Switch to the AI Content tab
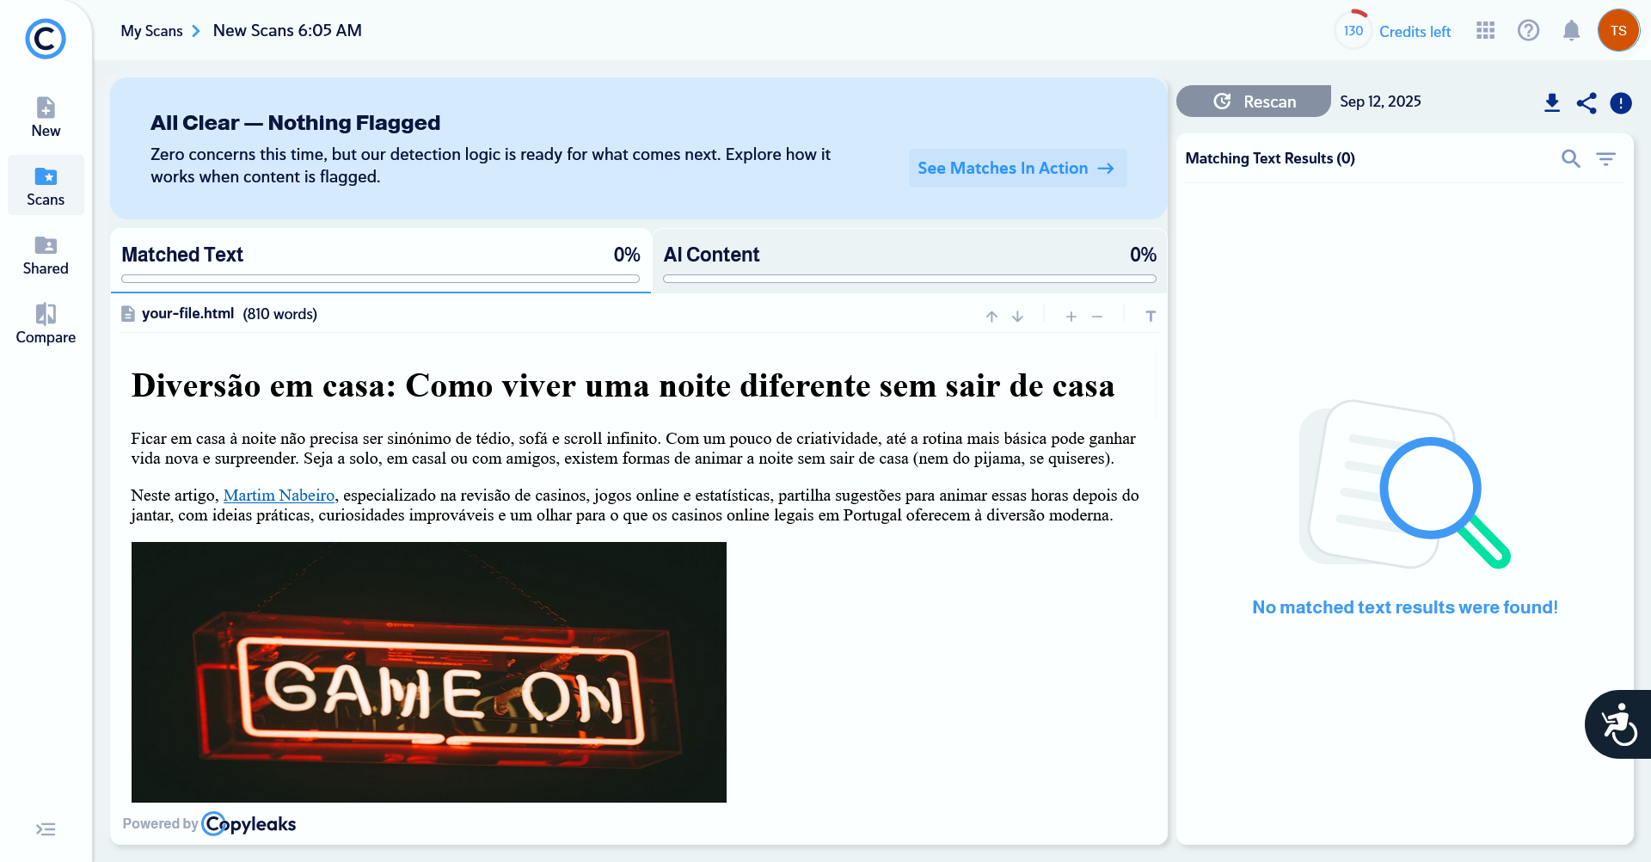1651x862 pixels. [909, 256]
